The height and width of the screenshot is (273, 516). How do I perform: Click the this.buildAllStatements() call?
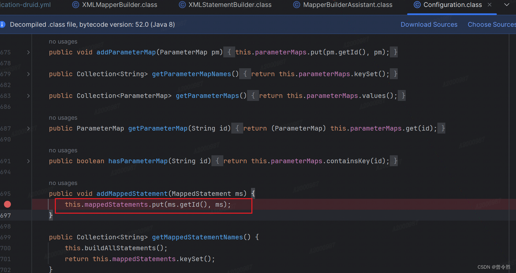(x=116, y=248)
